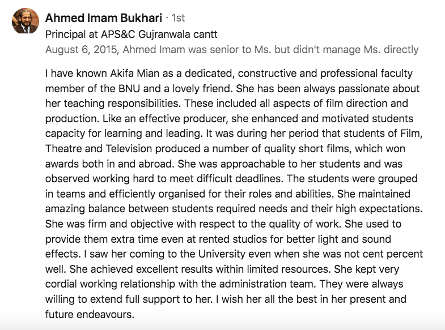The width and height of the screenshot is (445, 330).
Task: Click the August 6, 2015 date text
Action: coord(79,50)
